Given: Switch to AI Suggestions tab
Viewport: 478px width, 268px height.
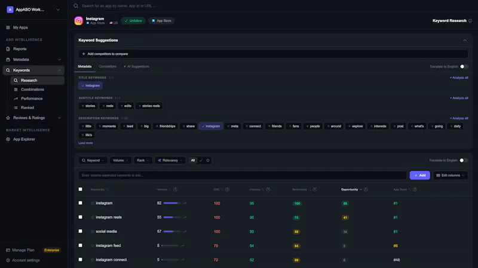Looking at the screenshot, I should pos(137,66).
